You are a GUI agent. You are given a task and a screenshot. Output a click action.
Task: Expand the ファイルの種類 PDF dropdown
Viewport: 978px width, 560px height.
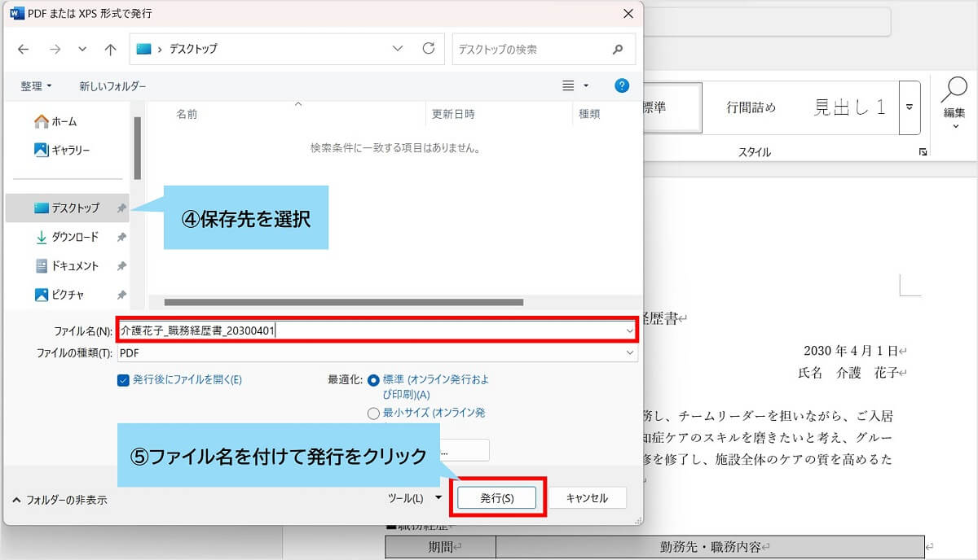[x=629, y=353]
